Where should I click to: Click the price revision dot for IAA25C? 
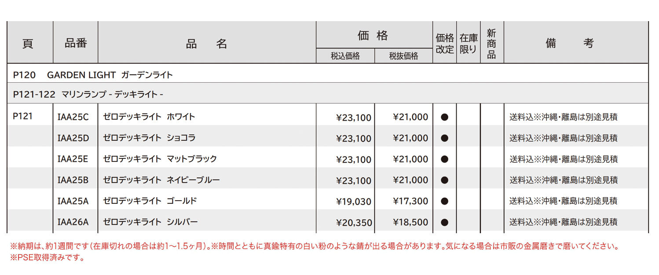444,117
